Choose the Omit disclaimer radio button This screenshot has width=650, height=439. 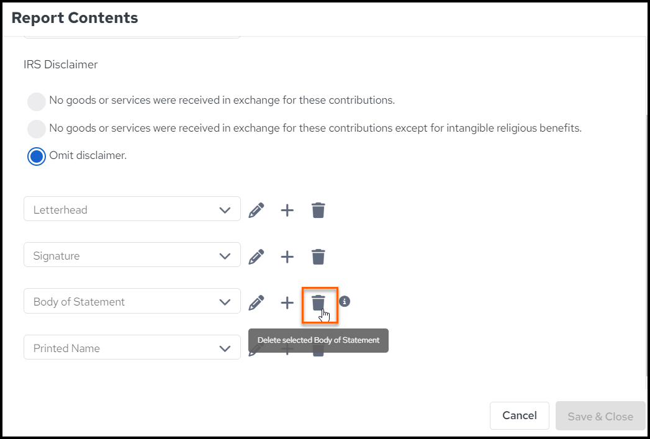(37, 156)
